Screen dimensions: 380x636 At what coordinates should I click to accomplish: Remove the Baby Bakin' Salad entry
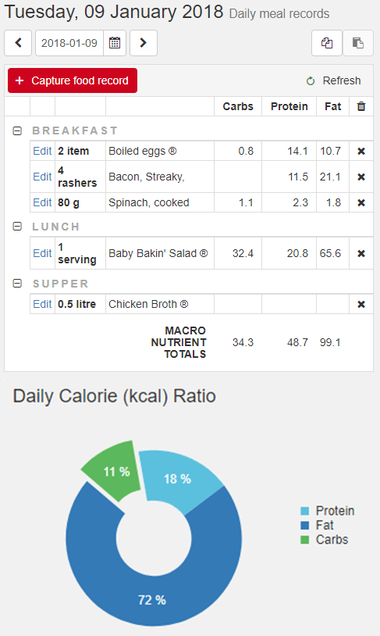coord(361,253)
